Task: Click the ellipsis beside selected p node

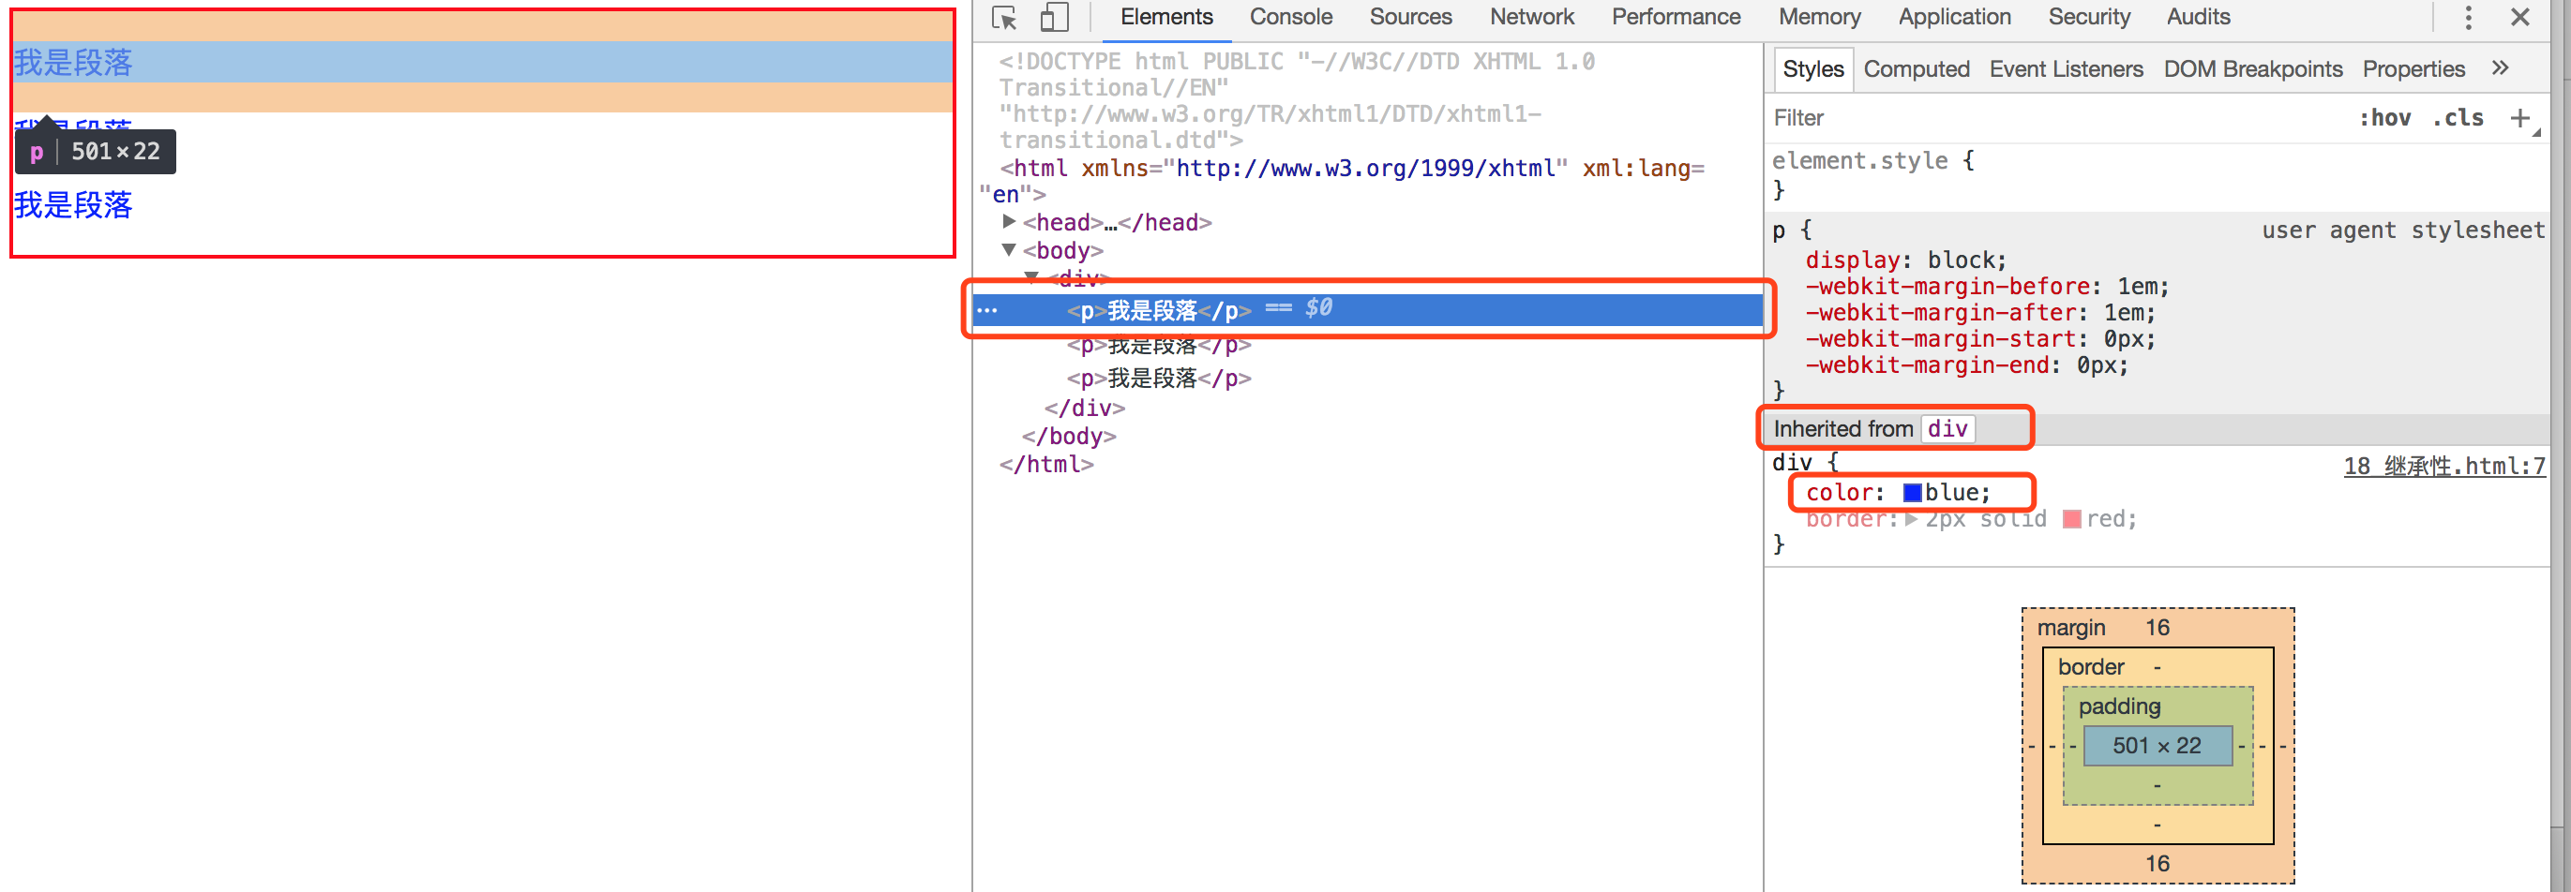Action: pyautogui.click(x=987, y=310)
